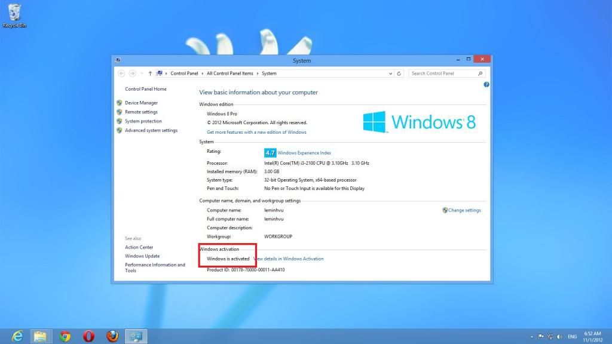Open Action Center flag in system tray
The image size is (612, 344).
541,337
